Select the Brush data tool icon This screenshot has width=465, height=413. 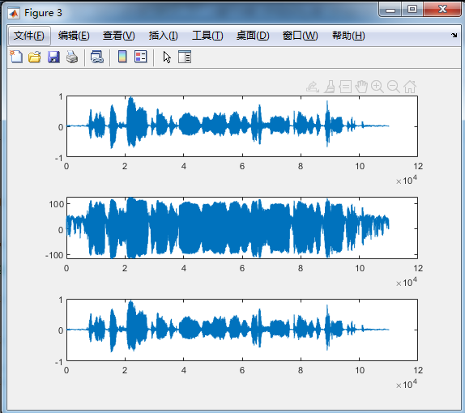pyautogui.click(x=329, y=87)
